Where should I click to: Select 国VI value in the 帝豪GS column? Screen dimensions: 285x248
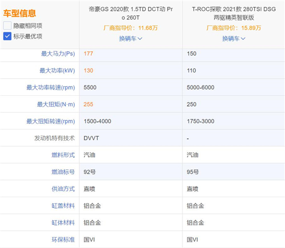point(89,239)
